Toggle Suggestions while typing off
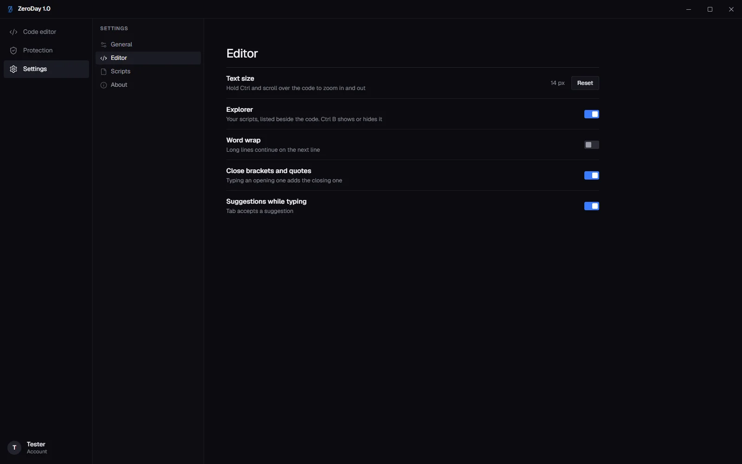 (x=592, y=206)
